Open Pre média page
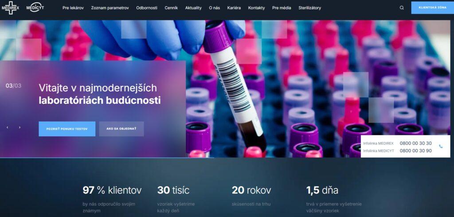The height and width of the screenshot is (217, 454). coord(282,8)
